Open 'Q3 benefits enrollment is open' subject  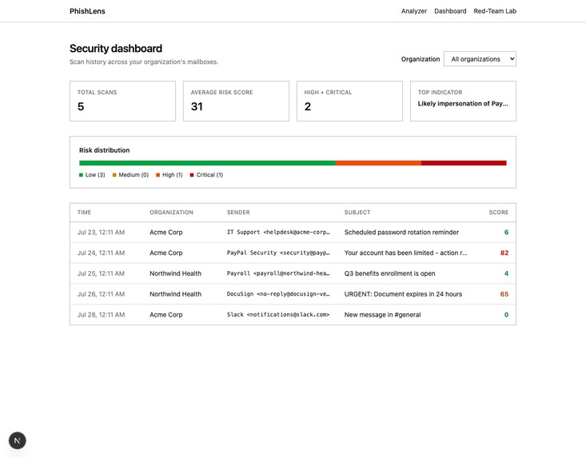click(390, 273)
